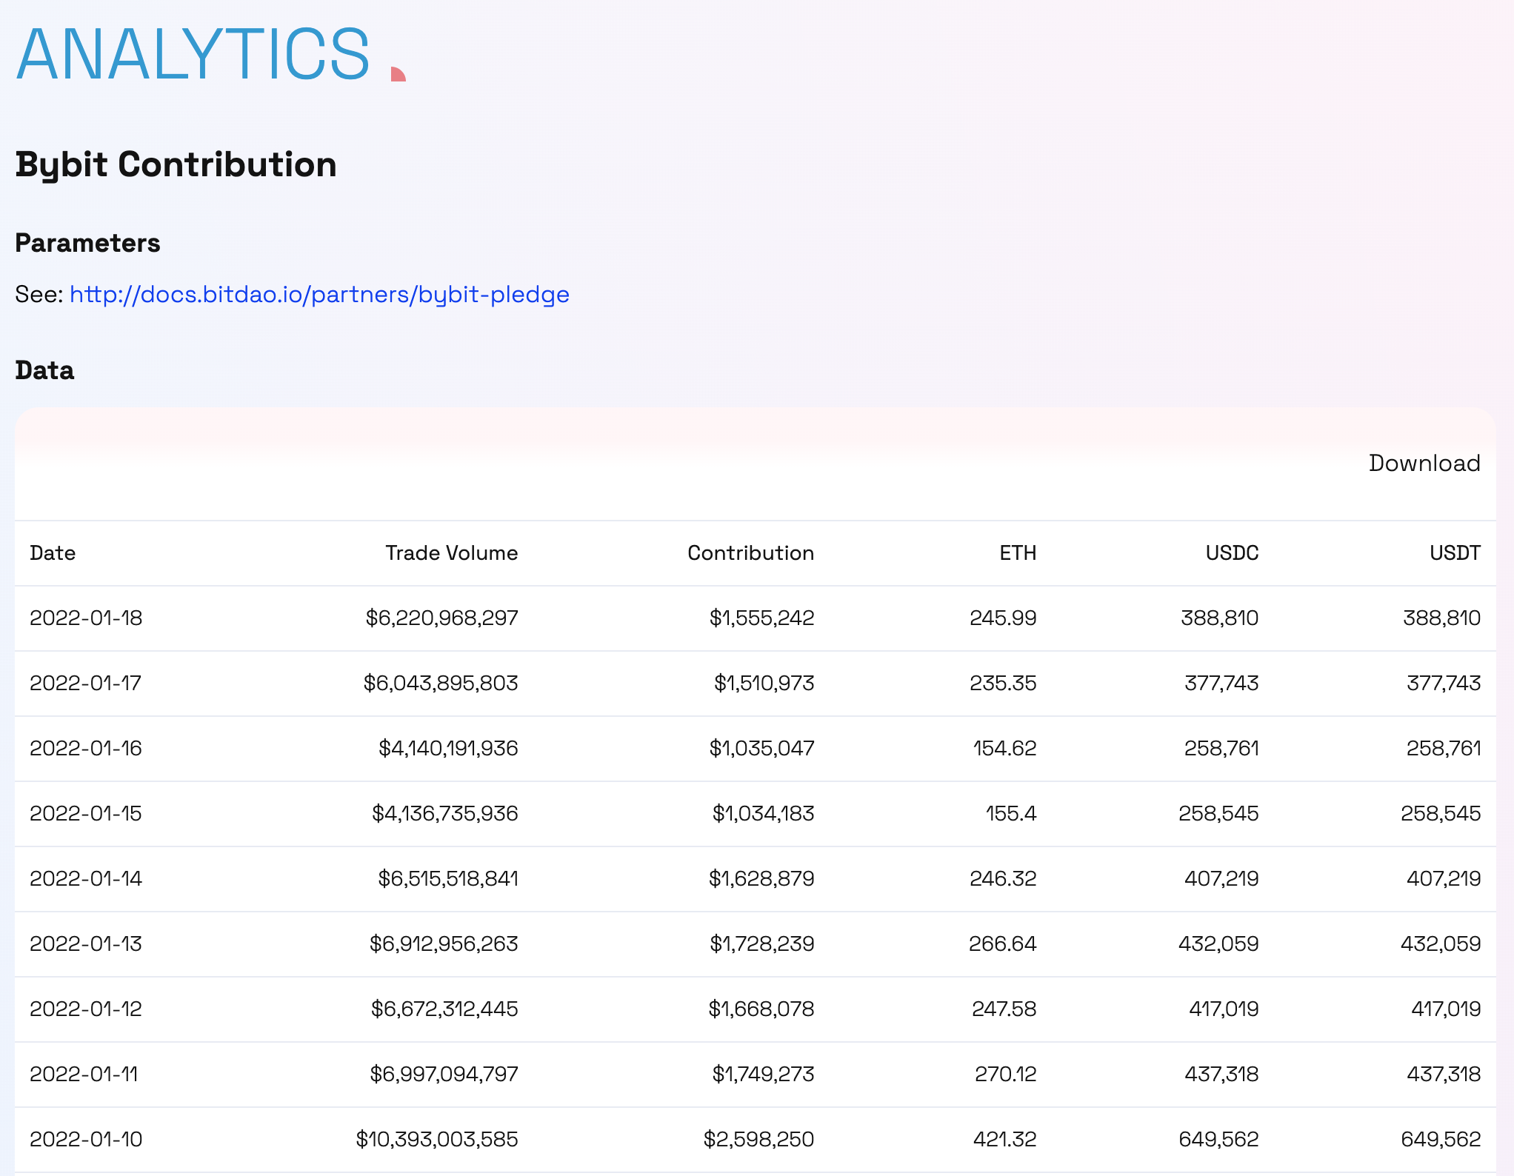Click contribution value $1,034,183
Viewport: 1514px width, 1176px height.
pyautogui.click(x=763, y=814)
